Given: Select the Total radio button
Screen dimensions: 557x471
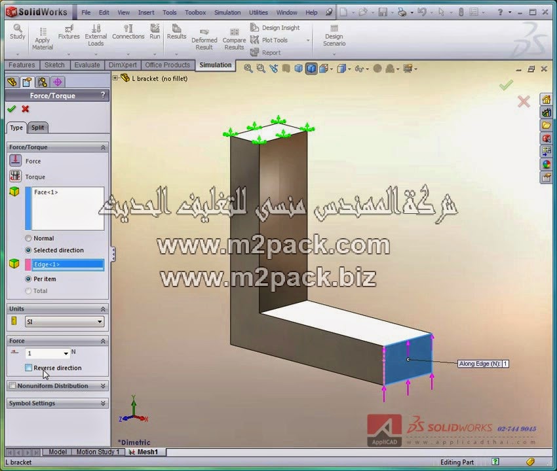Looking at the screenshot, I should click(28, 291).
